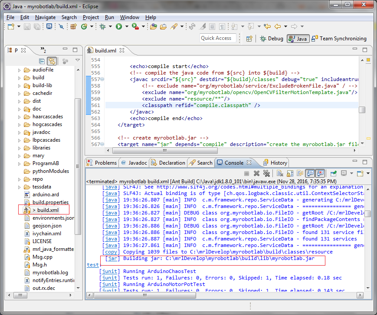Click the Skip All Breakpoints icon
The image size is (377, 315).
pos(61,26)
